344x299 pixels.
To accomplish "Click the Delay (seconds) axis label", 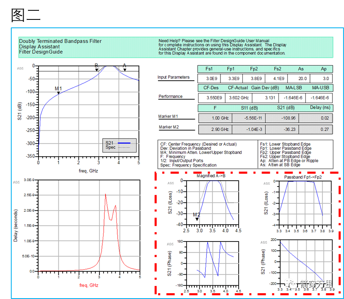I will coord(15,225).
